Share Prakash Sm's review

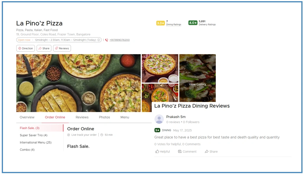pos(211,152)
